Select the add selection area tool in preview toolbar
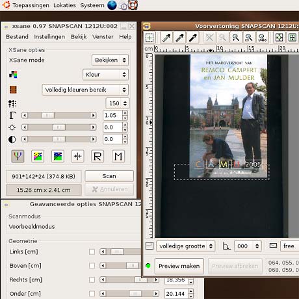Viewport: 299px width, 299px height. tap(149, 38)
